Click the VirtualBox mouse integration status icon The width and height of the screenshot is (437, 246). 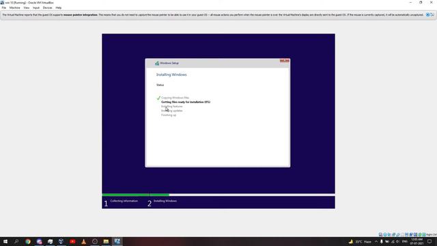coord(420,234)
